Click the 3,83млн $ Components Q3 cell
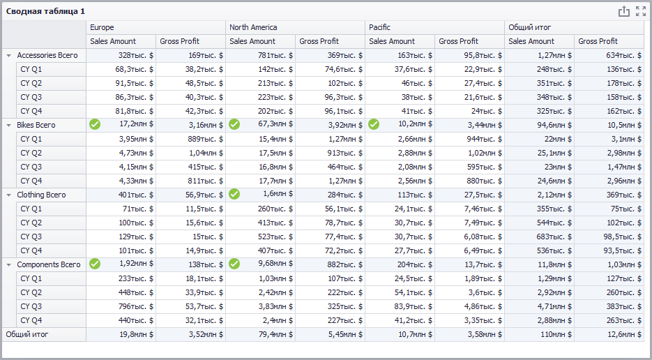This screenshot has width=652, height=360. click(260, 306)
